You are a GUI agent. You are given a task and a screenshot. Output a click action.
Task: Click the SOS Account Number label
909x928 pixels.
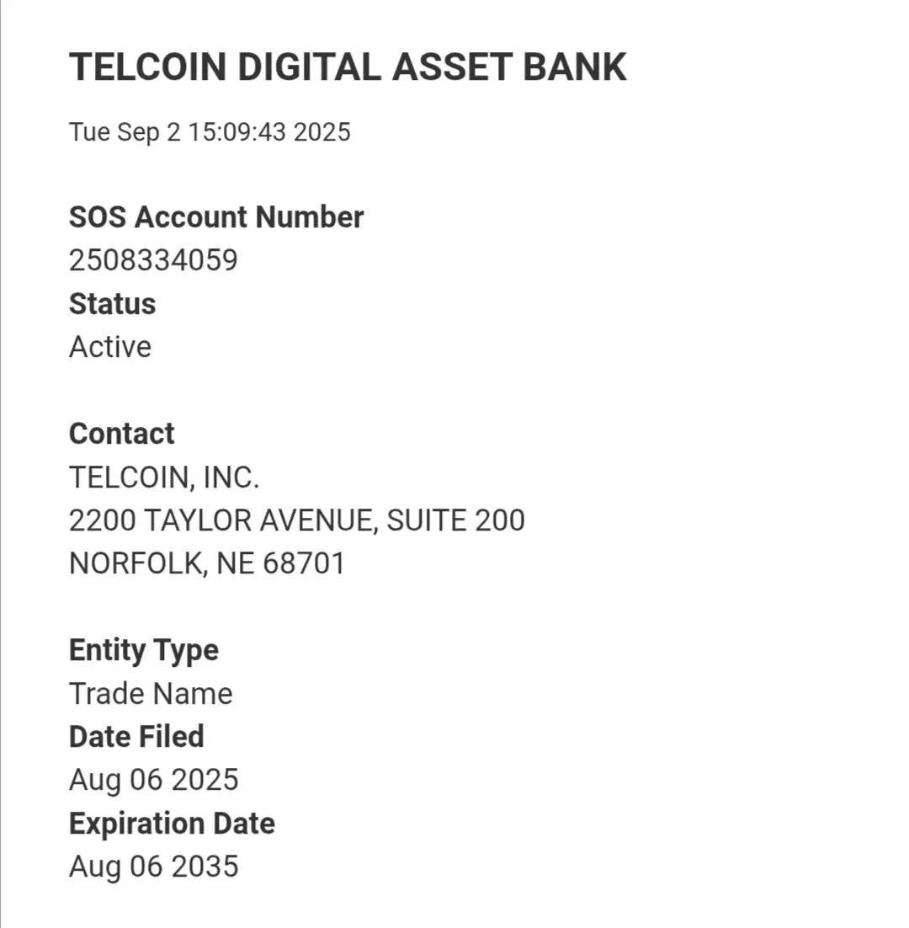tap(216, 216)
